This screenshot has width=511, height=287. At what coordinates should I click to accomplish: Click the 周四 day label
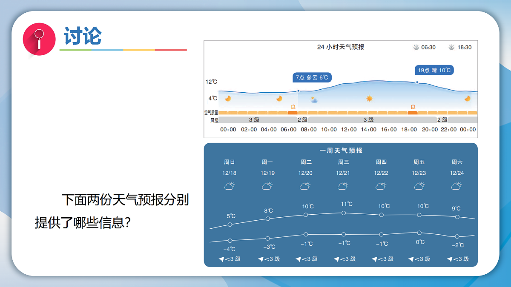(381, 162)
